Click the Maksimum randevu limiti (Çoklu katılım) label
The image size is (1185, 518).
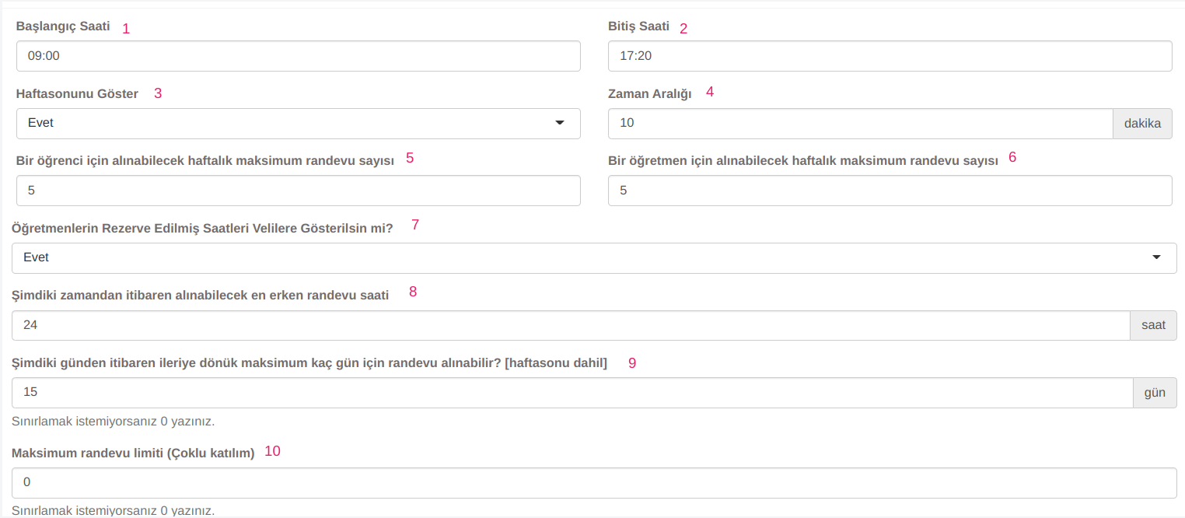point(133,453)
